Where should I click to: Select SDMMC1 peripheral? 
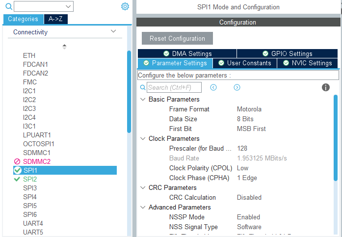[x=37, y=153]
